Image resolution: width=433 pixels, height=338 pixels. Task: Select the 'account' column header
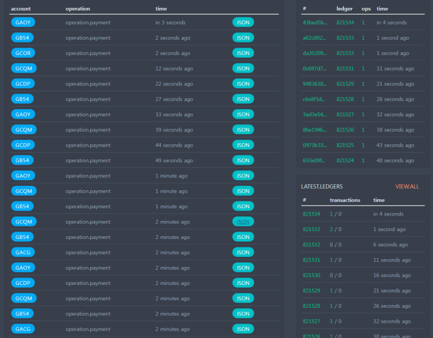(x=21, y=8)
